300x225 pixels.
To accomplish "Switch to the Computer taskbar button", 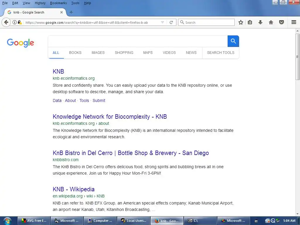I will (100, 221).
